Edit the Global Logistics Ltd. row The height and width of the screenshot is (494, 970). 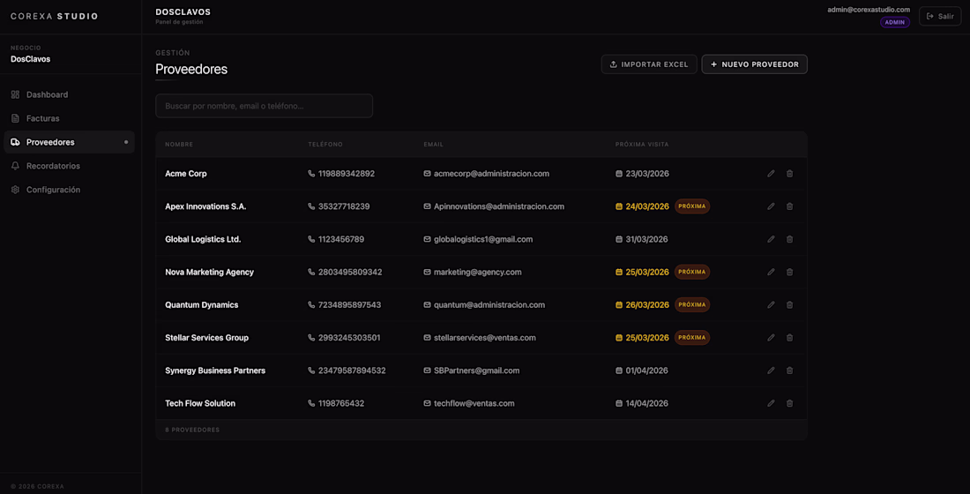771,239
